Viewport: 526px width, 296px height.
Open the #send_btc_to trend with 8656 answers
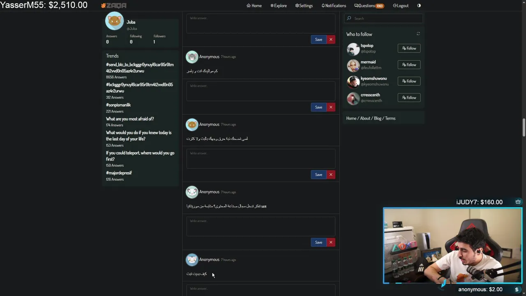(x=140, y=68)
